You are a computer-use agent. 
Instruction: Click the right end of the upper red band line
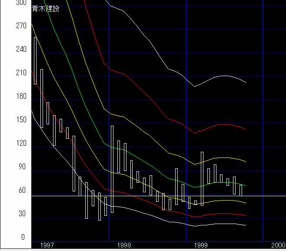[x=246, y=129]
